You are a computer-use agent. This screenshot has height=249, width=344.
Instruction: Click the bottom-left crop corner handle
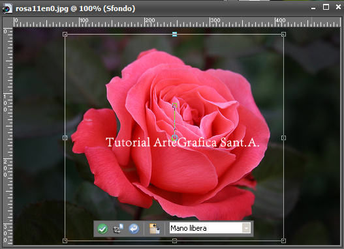pyautogui.click(x=65, y=241)
